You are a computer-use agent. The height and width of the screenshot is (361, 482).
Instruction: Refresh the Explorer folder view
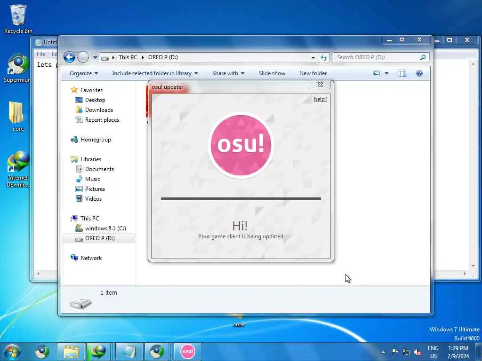pos(324,57)
